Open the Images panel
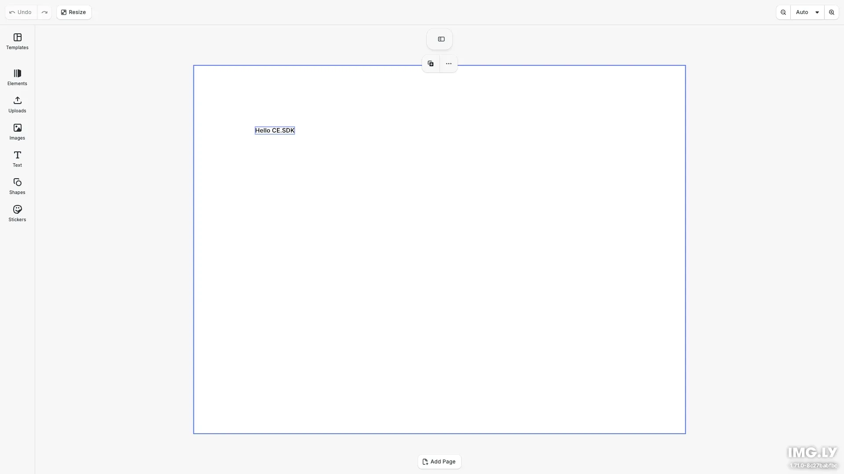 tap(17, 132)
